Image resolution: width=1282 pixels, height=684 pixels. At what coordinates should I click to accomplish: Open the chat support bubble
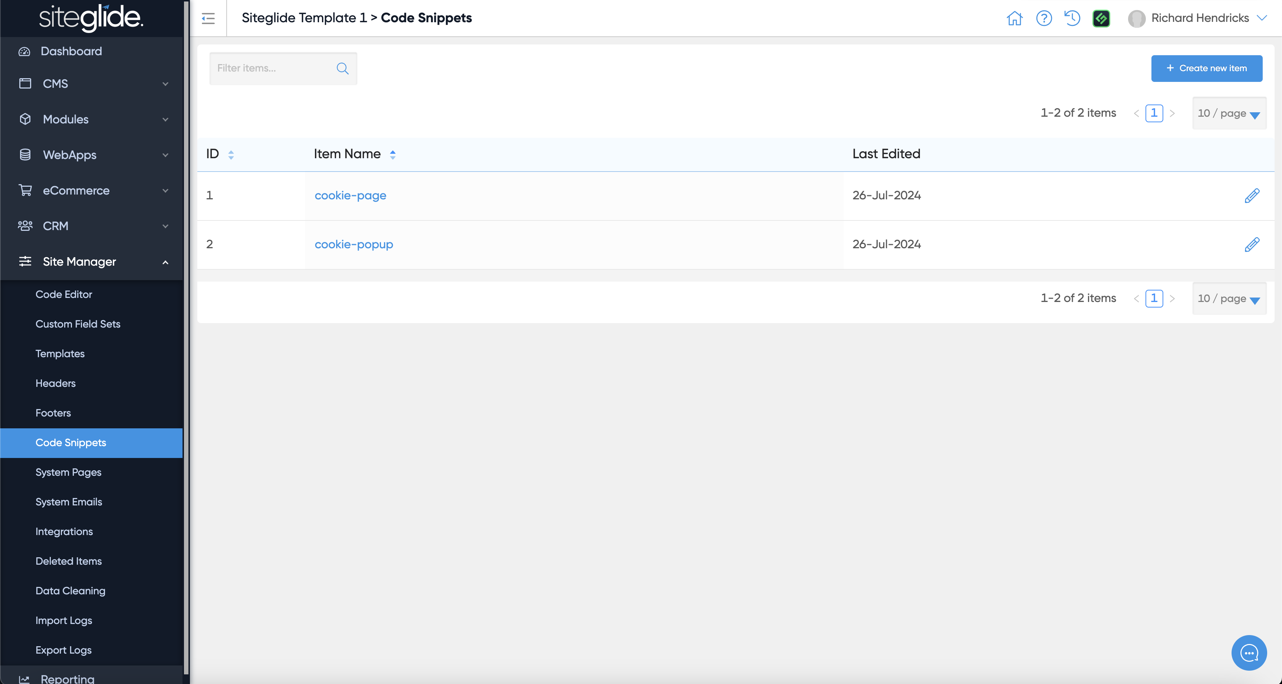coord(1249,652)
